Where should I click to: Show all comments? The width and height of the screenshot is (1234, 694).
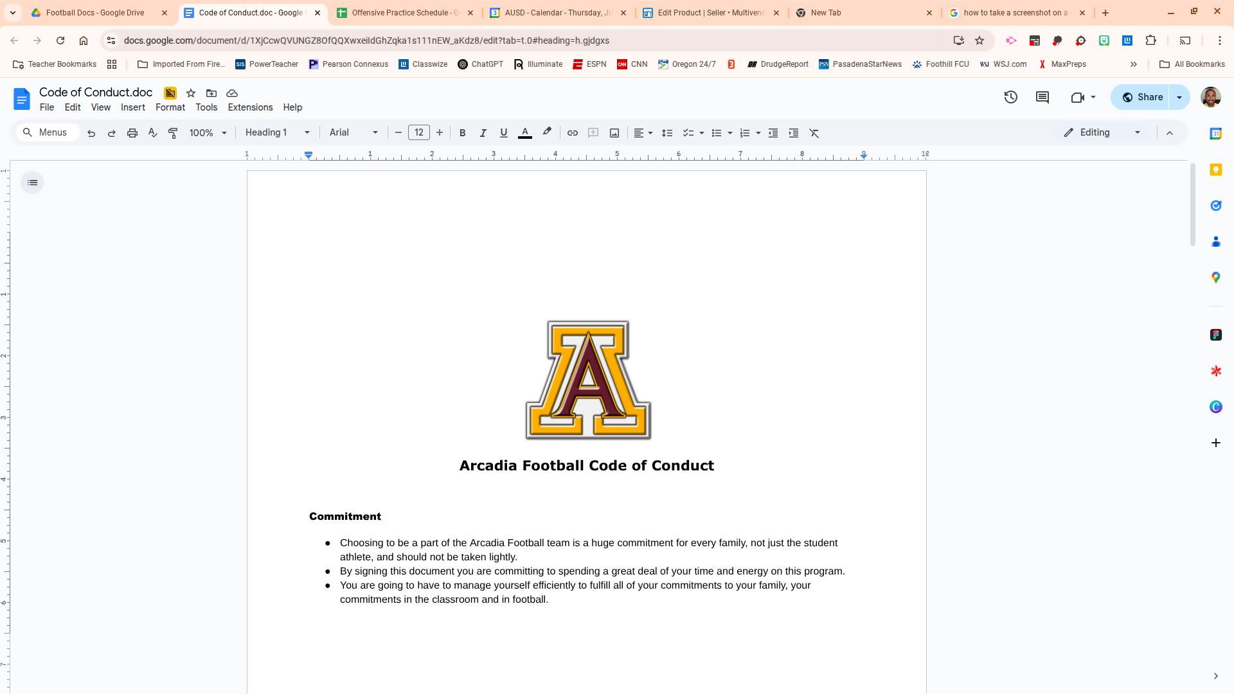[x=1042, y=97]
